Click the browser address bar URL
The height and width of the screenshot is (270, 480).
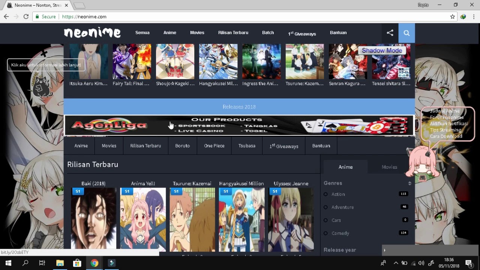coord(84,16)
